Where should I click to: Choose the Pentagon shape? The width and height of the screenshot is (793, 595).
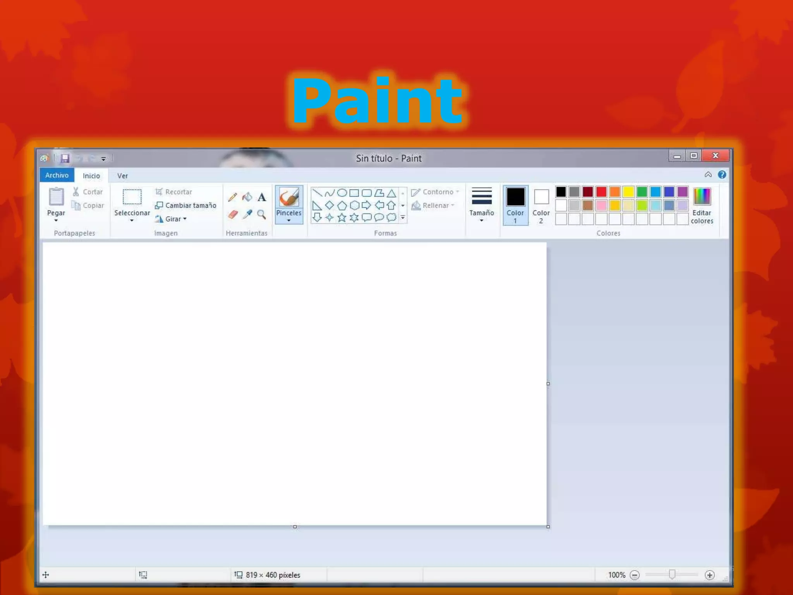click(x=342, y=205)
